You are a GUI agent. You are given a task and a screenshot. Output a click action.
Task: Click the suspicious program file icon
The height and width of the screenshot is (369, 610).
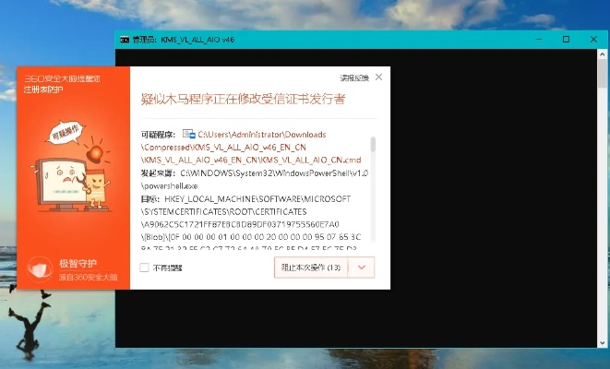pyautogui.click(x=189, y=134)
